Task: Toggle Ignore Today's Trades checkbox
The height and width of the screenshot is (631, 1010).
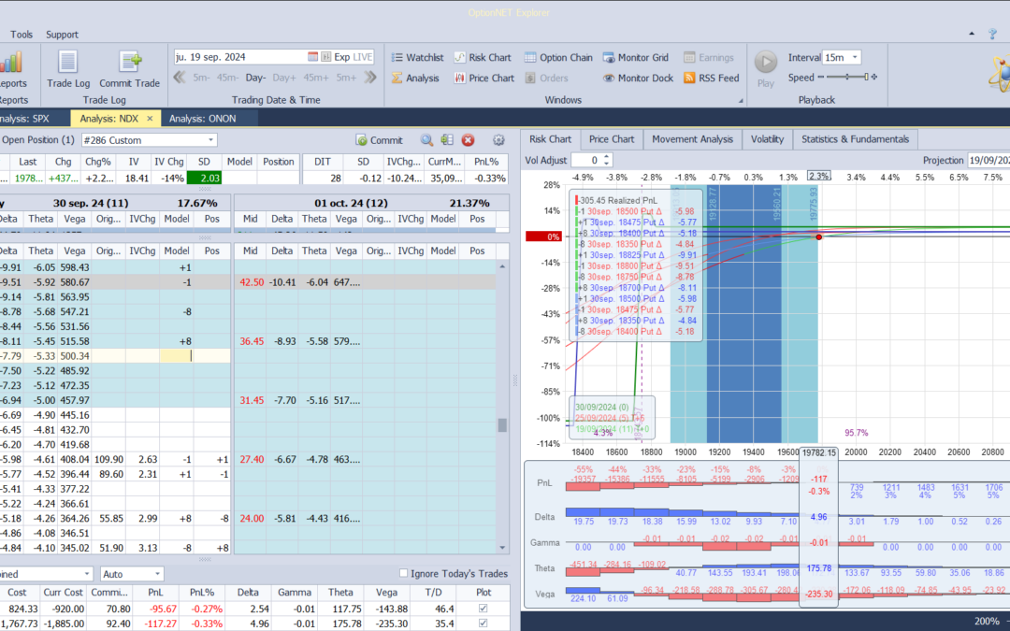Action: 403,573
